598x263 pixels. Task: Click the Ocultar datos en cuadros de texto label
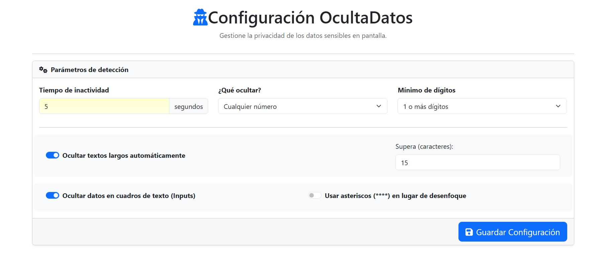[x=129, y=196]
